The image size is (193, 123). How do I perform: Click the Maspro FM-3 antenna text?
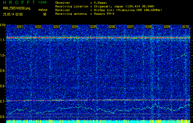104,14
